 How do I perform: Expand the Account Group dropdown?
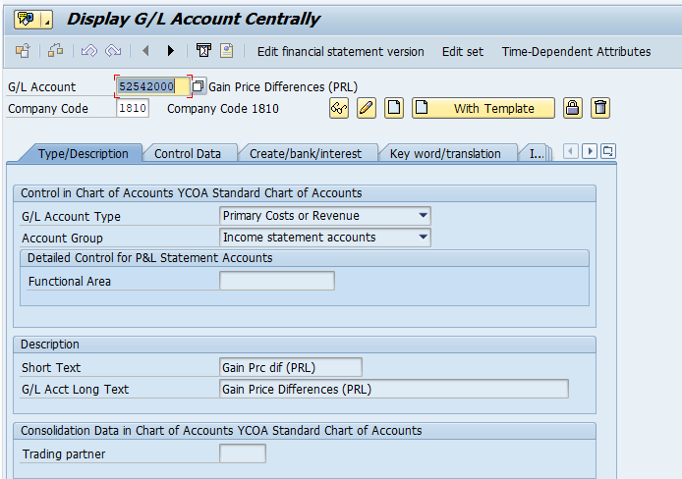click(x=423, y=237)
